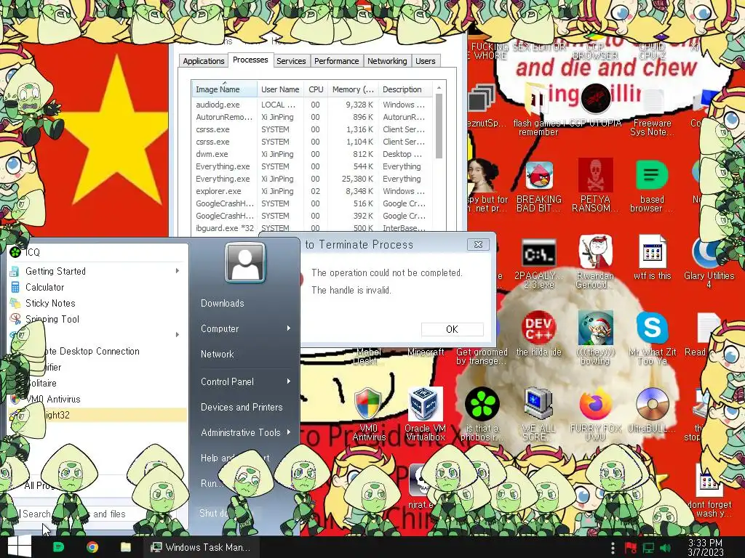745x558 pixels.
Task: Open the spy but for .net portrait icon
Action: click(x=482, y=176)
